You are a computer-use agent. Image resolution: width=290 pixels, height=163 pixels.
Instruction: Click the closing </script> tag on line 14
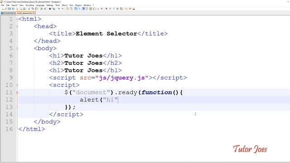(66, 115)
